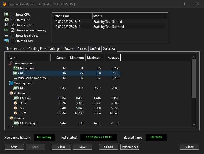
Task: Click the +3.3 V row lightning icon
Action: click(15, 103)
